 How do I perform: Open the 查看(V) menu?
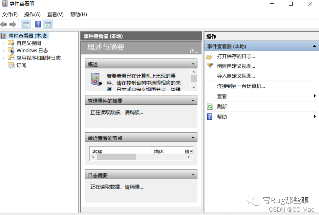(55, 15)
